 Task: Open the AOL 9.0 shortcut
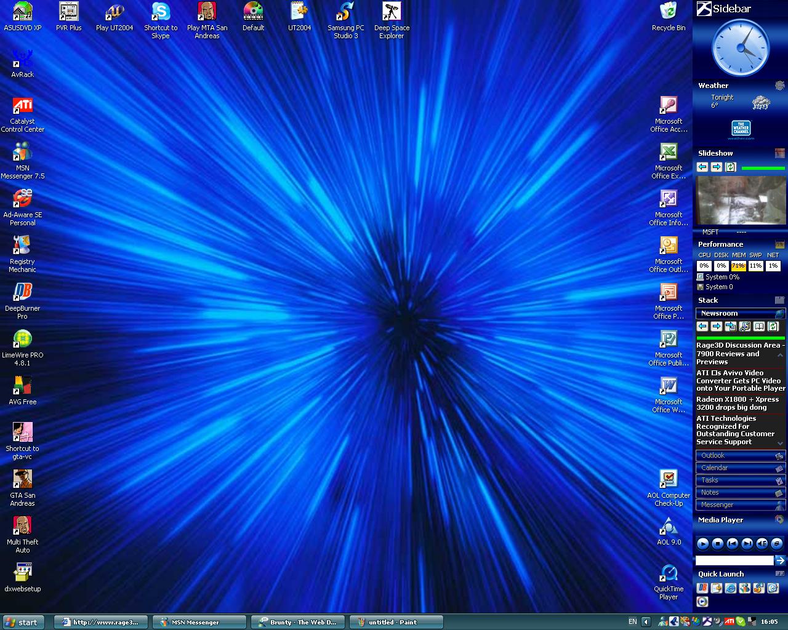pos(669,531)
